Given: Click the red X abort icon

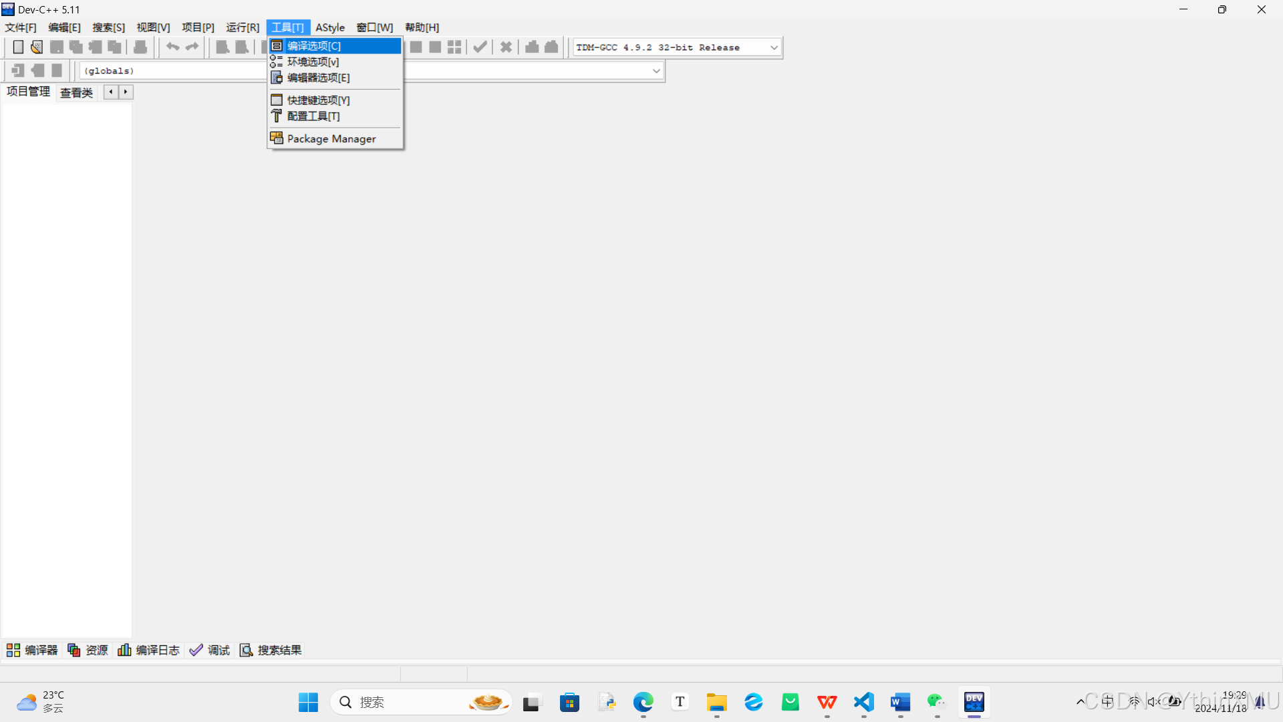Looking at the screenshot, I should pos(506,47).
